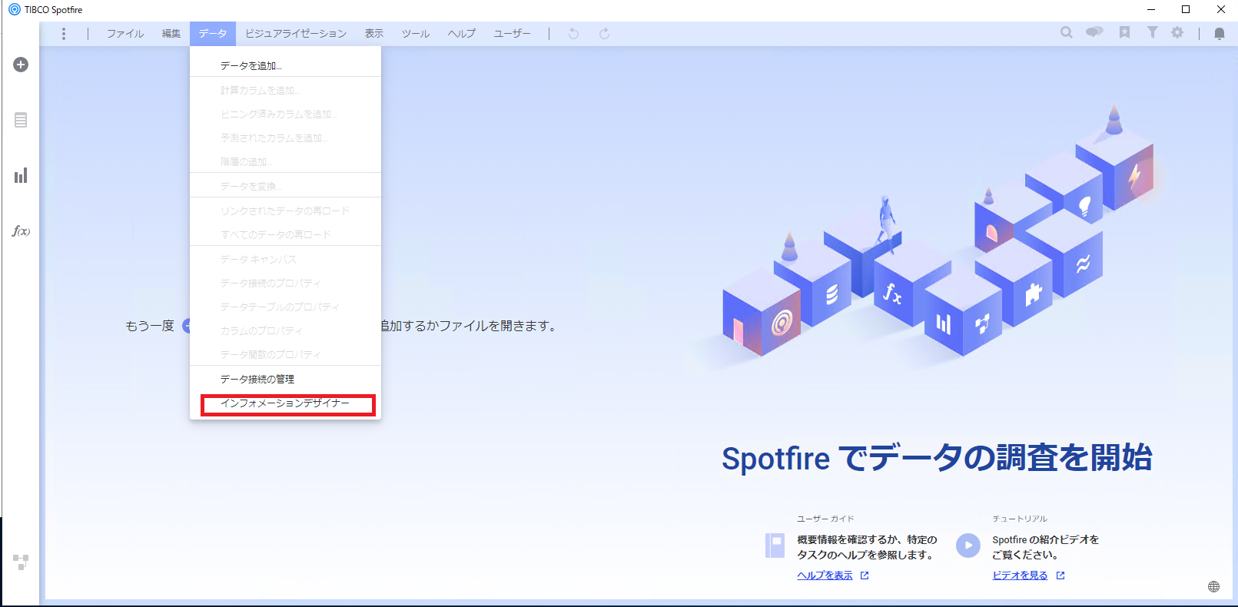The image size is (1238, 607).
Task: Close the Spotfire window
Action: pos(1220,9)
